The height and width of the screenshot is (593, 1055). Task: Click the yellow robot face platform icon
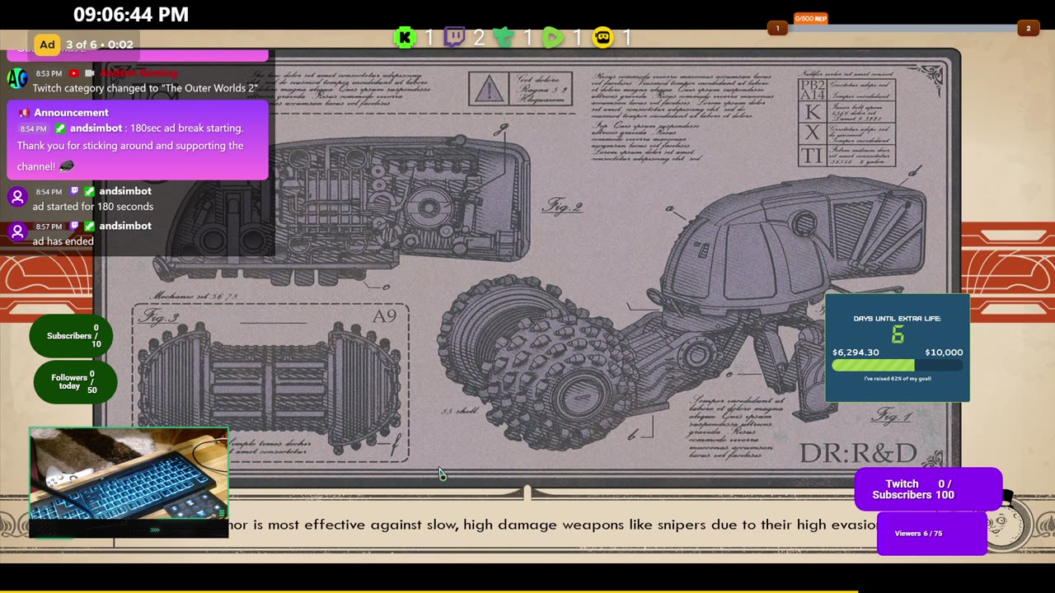(x=603, y=37)
